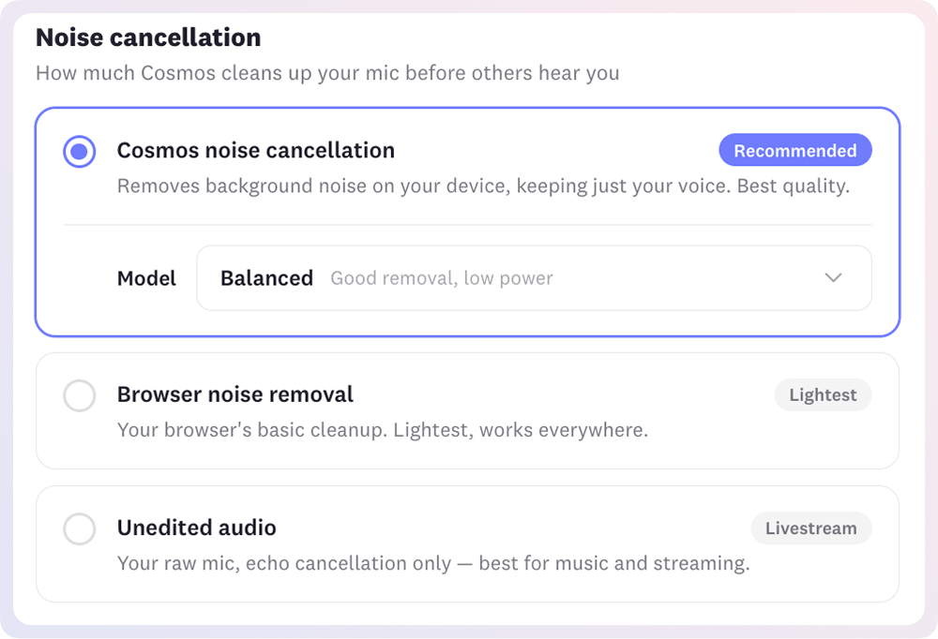Viewport: 938px width, 639px height.
Task: Select the Unedited audio radio button
Action: (x=80, y=529)
